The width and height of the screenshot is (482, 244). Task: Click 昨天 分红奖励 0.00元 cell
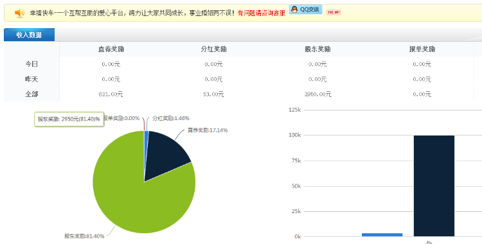click(x=213, y=79)
